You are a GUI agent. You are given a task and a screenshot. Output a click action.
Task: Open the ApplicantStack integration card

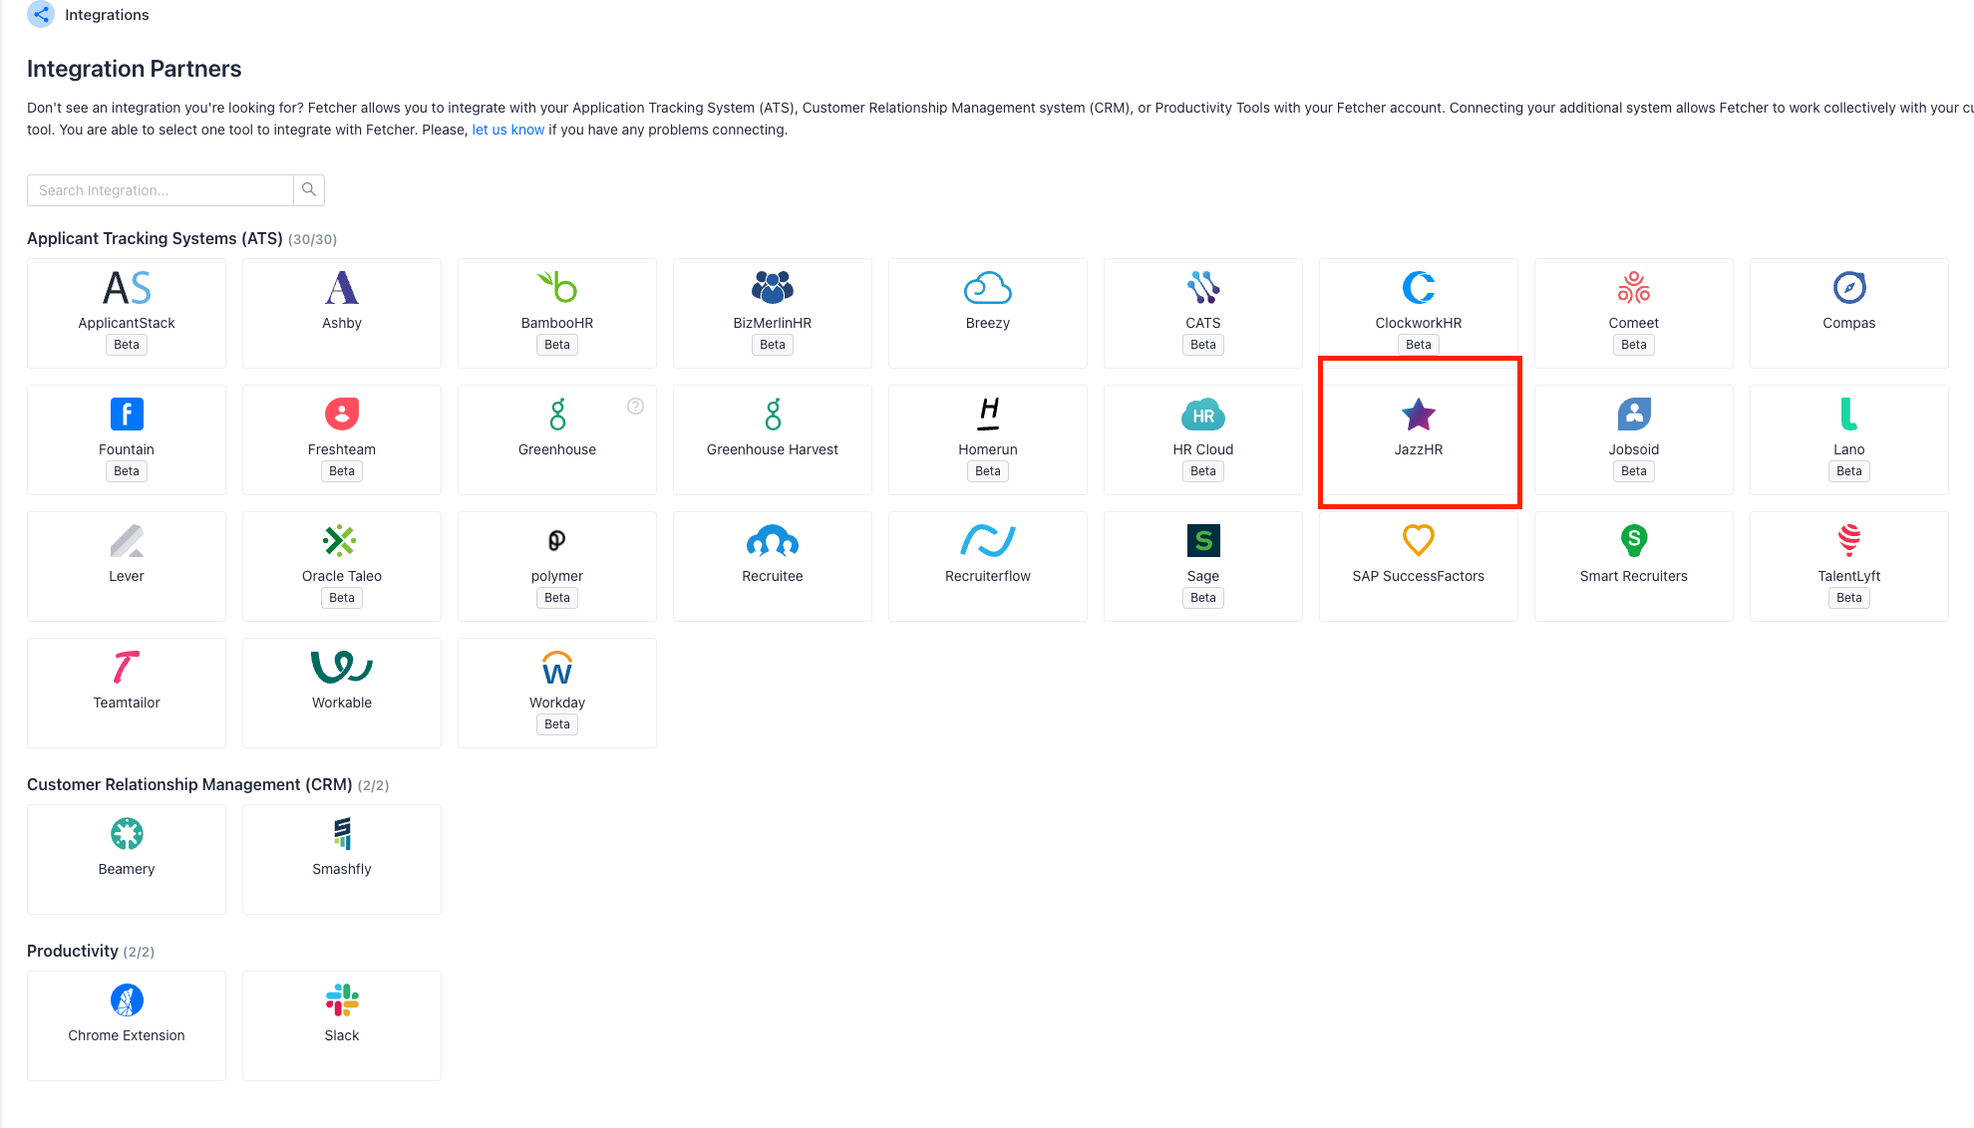pyautogui.click(x=127, y=313)
